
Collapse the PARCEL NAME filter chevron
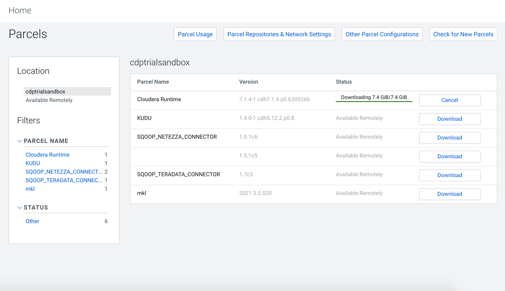tap(20, 141)
